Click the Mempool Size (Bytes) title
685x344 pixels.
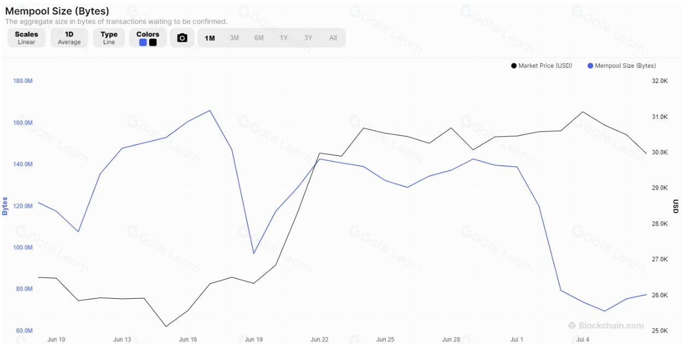(x=57, y=11)
